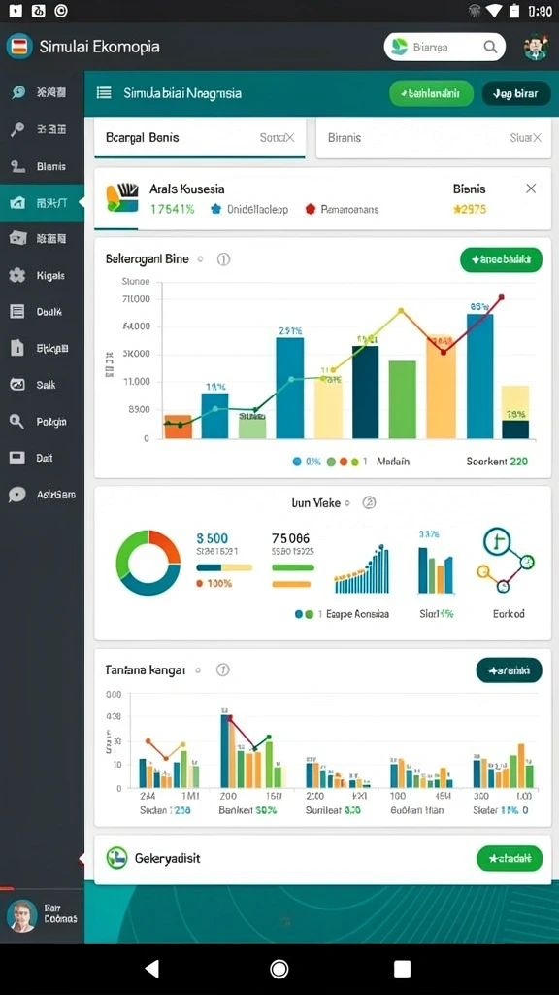
Task: Click the info icon next to Belkeragani Bine
Action: point(224,258)
